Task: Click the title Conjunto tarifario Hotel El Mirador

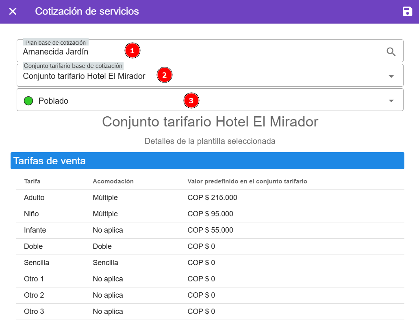Action: [x=210, y=122]
